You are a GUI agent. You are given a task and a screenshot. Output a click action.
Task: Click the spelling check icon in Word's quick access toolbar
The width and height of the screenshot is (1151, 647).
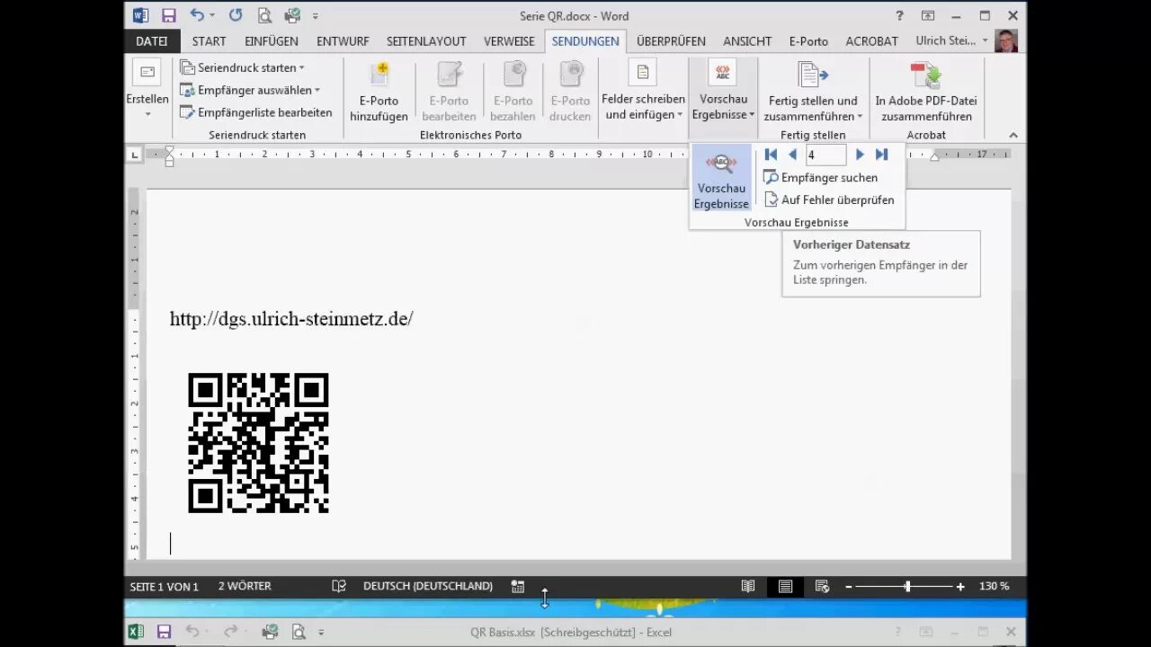(x=292, y=15)
